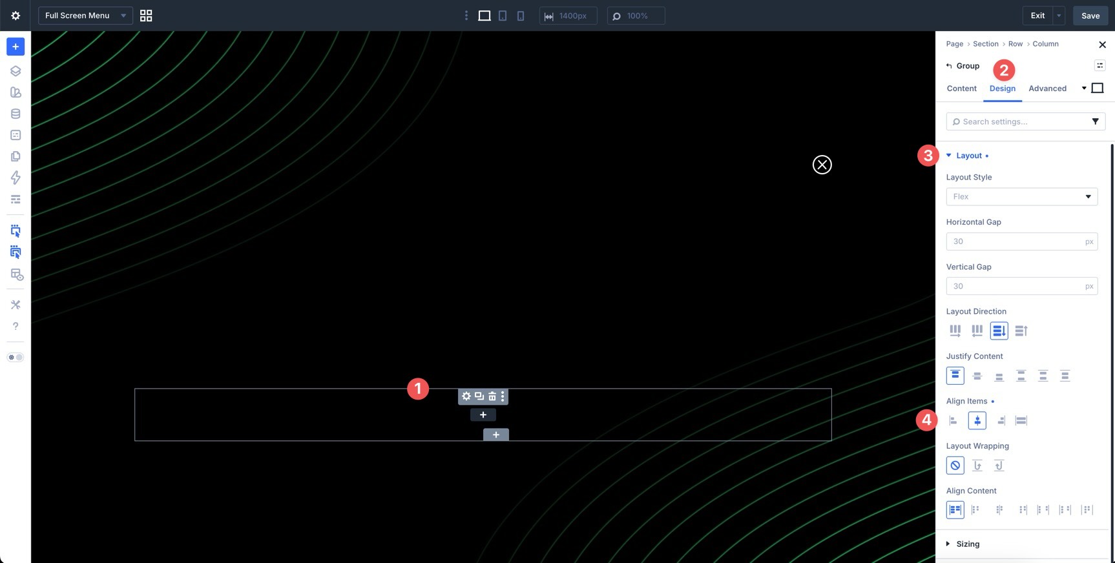Switch to phone view icon
Viewport: 1115px width, 563px height.
(521, 15)
